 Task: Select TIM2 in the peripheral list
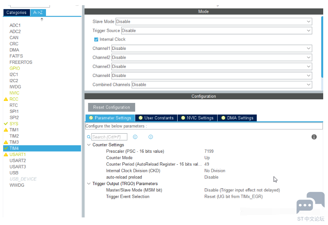point(14,136)
